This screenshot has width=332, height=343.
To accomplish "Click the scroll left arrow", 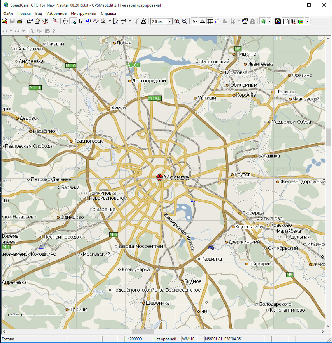I will coord(4,331).
